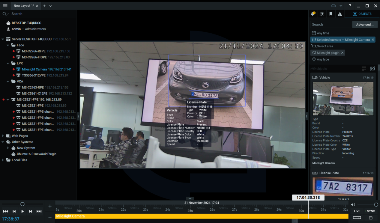Click the resource tree Search field

38,14
